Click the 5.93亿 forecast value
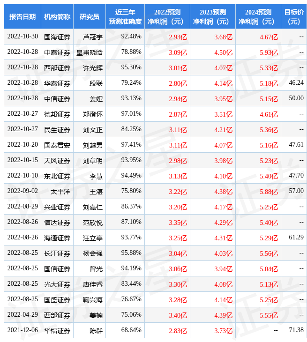307x342 pixels. click(x=269, y=52)
